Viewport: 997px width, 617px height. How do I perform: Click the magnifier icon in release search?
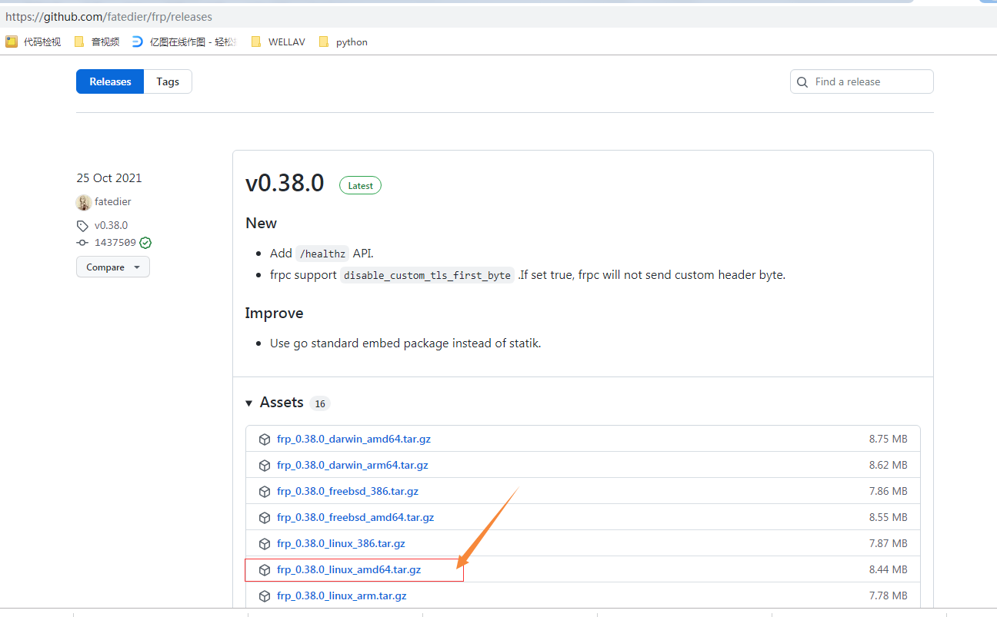(803, 82)
